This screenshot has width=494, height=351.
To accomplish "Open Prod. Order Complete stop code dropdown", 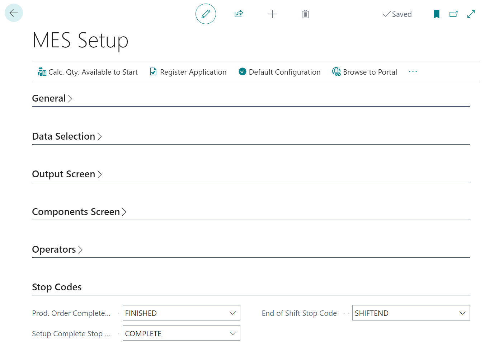I will point(232,313).
